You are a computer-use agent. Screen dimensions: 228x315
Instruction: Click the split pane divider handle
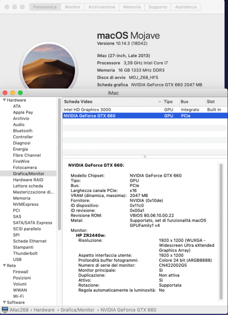click(145, 157)
